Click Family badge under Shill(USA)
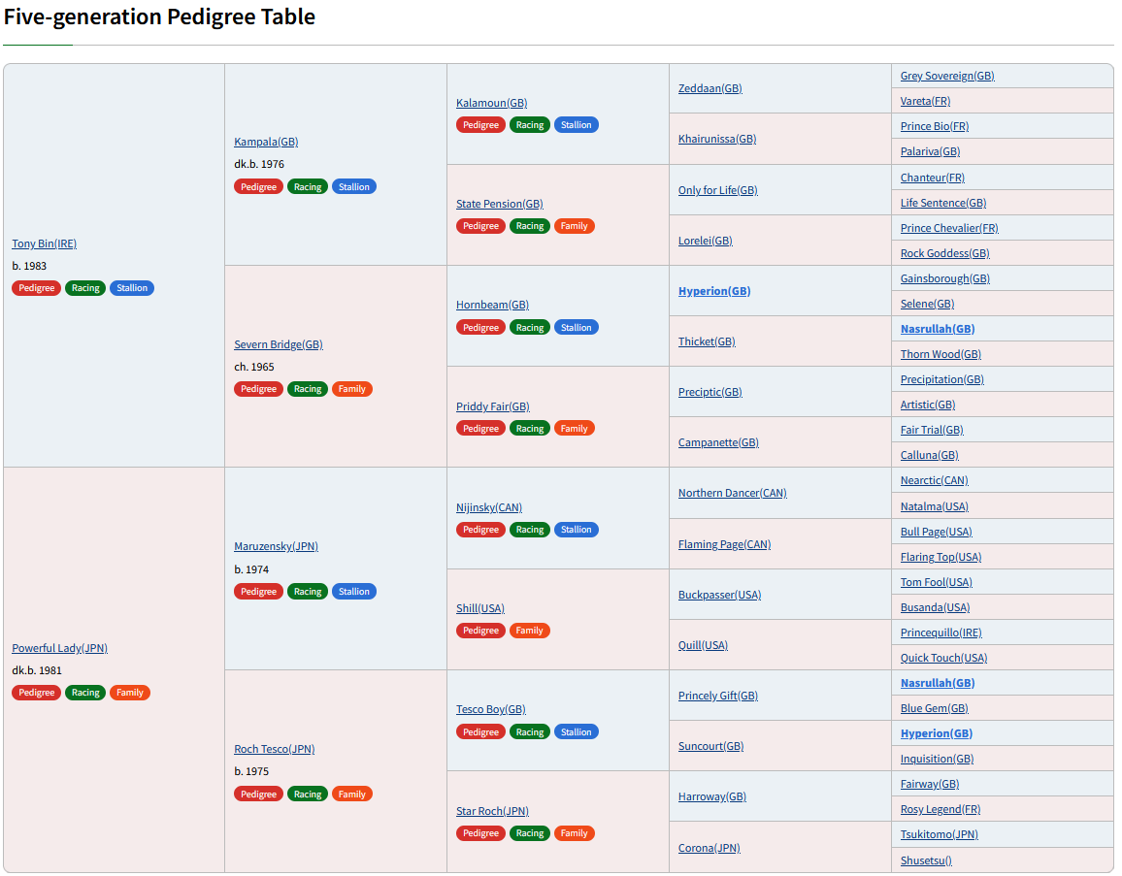1122x876 pixels. [x=530, y=631]
